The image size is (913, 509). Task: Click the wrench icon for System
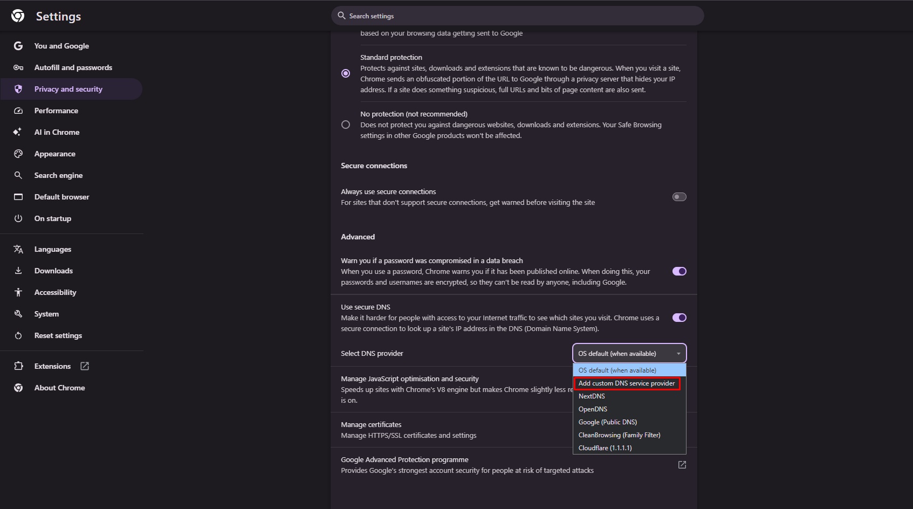pos(18,314)
